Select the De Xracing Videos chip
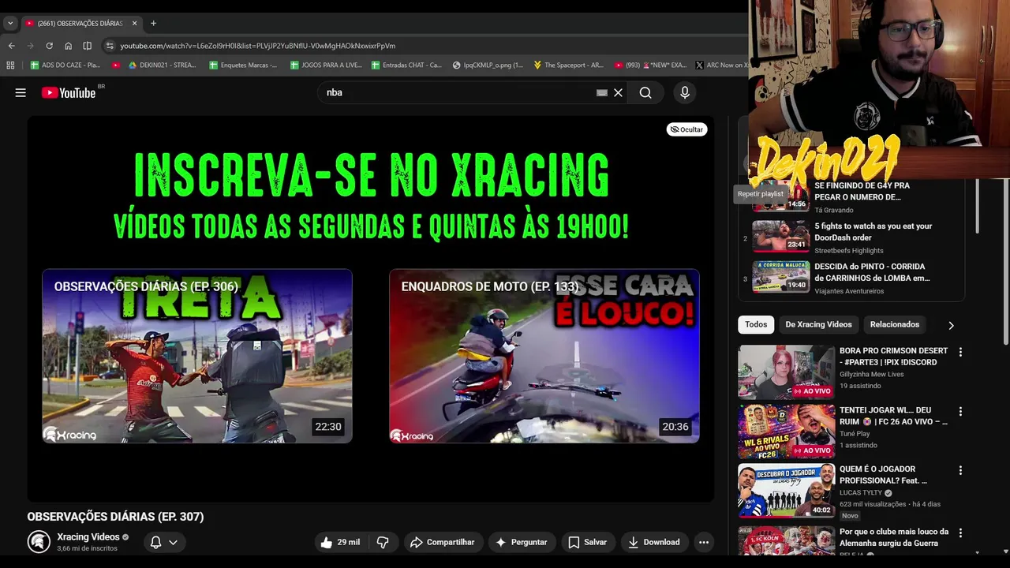Image resolution: width=1010 pixels, height=568 pixels. [x=818, y=324]
